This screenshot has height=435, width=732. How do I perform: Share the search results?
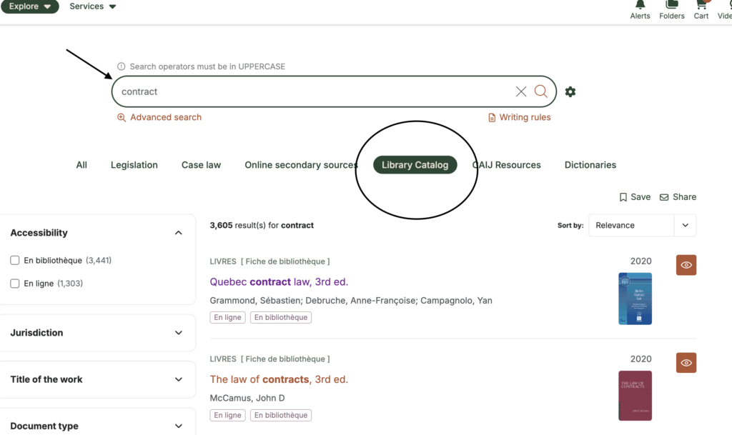click(x=677, y=197)
